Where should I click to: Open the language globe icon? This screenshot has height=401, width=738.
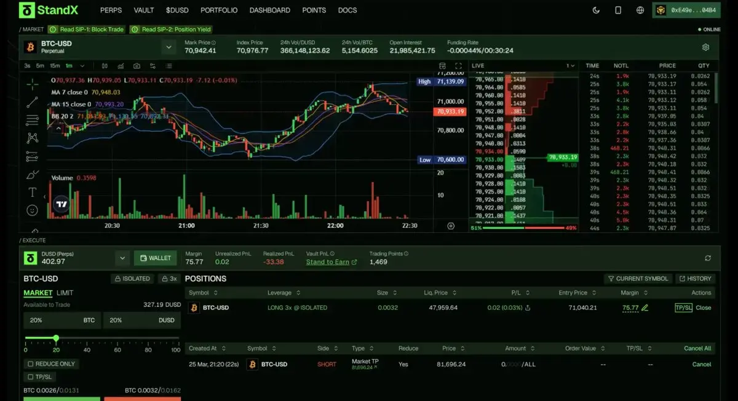(640, 10)
